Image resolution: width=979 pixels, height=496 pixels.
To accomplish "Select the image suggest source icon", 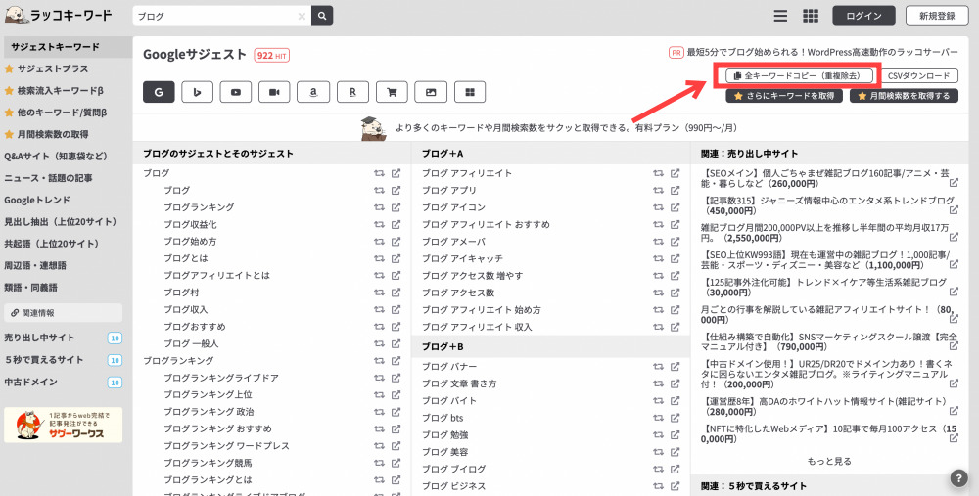I will click(x=431, y=92).
